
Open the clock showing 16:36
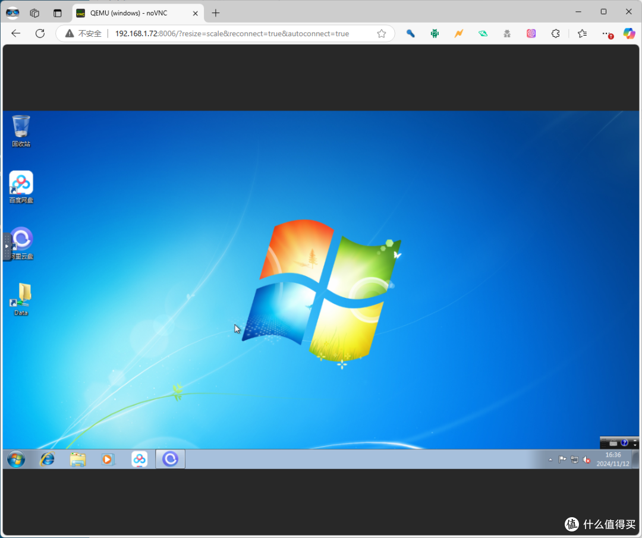pyautogui.click(x=613, y=460)
